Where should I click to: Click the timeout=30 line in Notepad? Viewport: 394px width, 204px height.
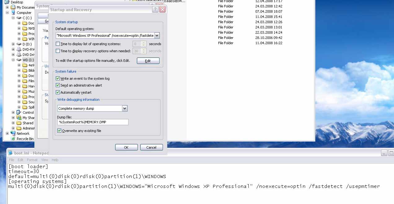24,172
